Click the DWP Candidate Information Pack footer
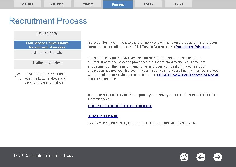 (43, 156)
